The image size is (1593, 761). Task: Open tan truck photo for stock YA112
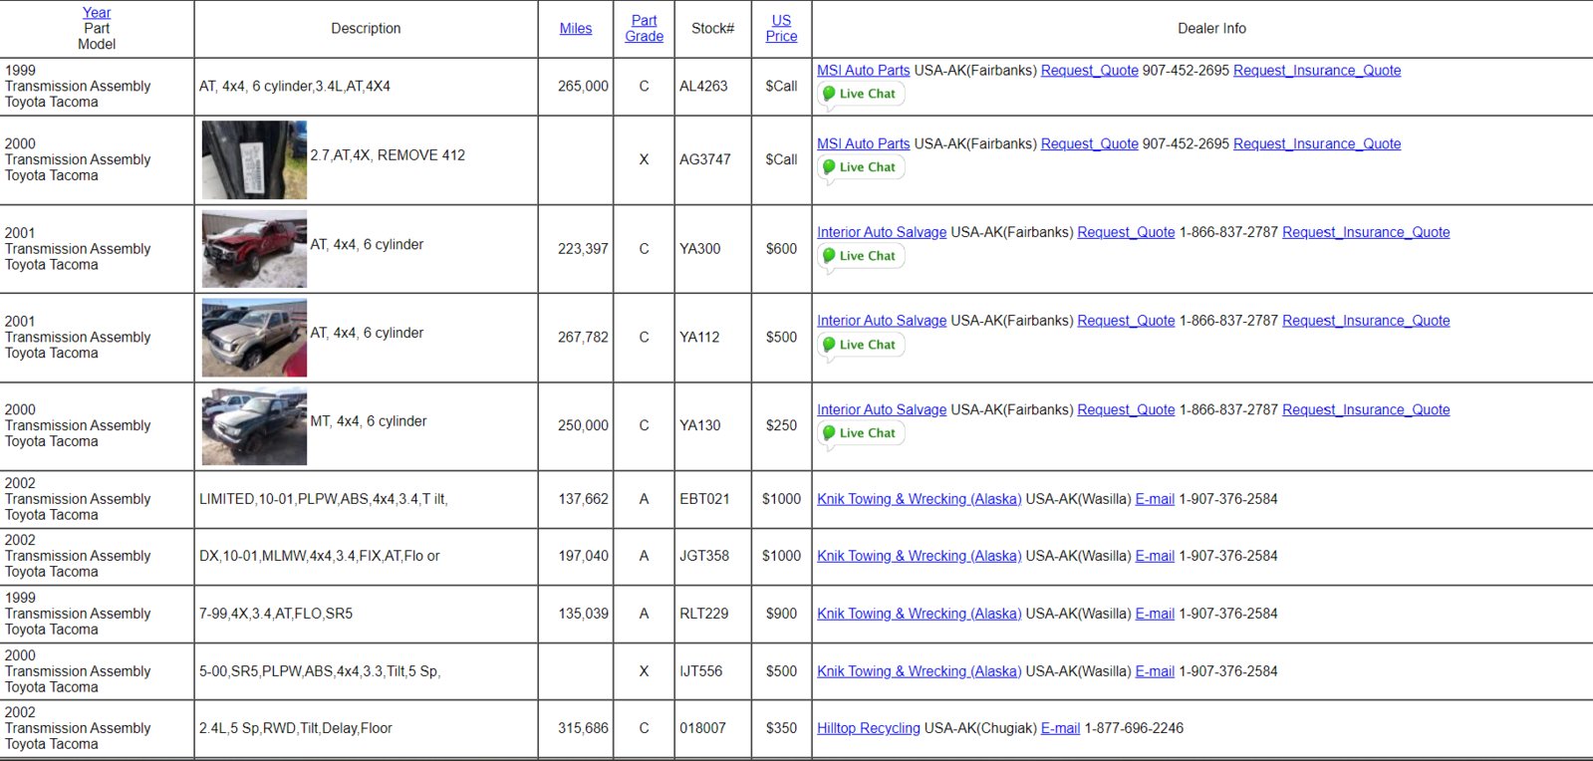pos(254,338)
